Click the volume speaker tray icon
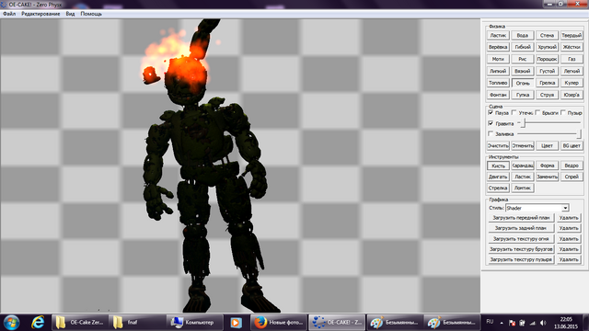 coord(543,323)
